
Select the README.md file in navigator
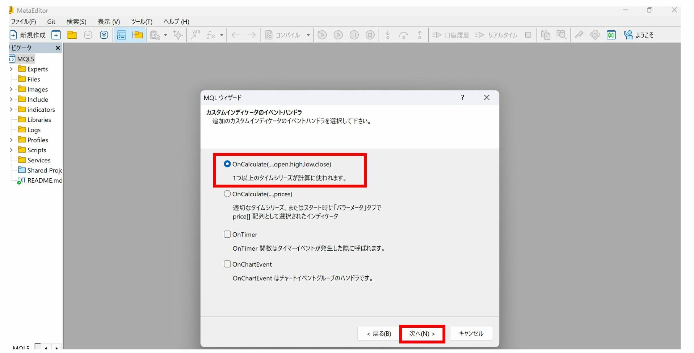pos(44,180)
